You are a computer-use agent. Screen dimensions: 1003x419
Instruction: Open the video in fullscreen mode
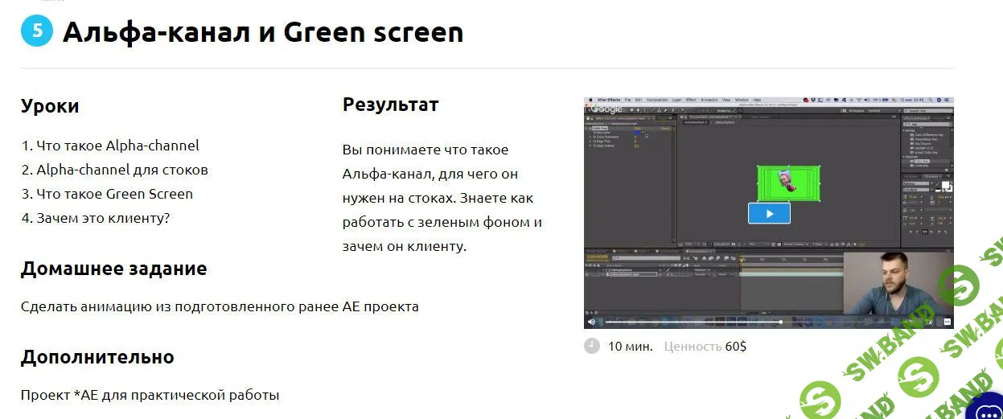pos(947,322)
